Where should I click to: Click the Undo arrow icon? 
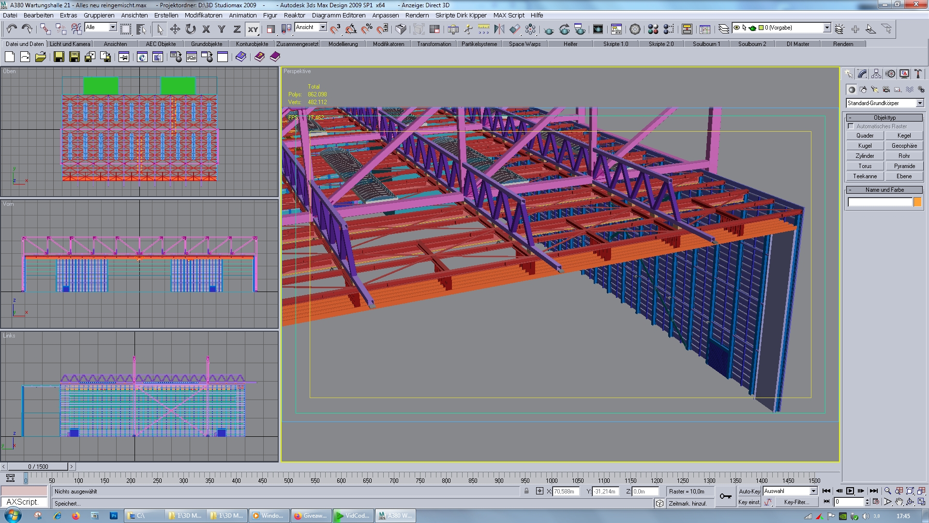pyautogui.click(x=12, y=29)
